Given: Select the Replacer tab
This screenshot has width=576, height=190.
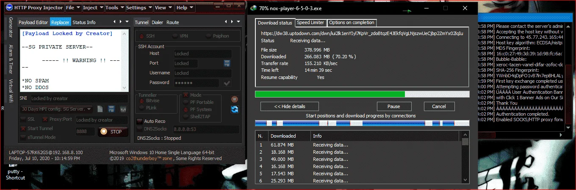Looking at the screenshot, I should pyautogui.click(x=60, y=22).
